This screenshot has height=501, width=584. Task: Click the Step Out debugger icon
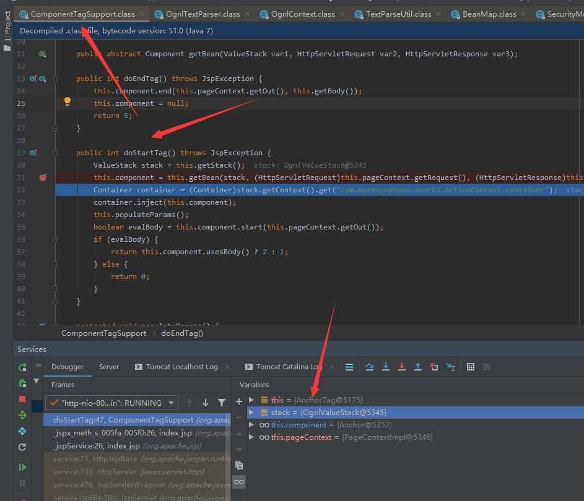418,367
